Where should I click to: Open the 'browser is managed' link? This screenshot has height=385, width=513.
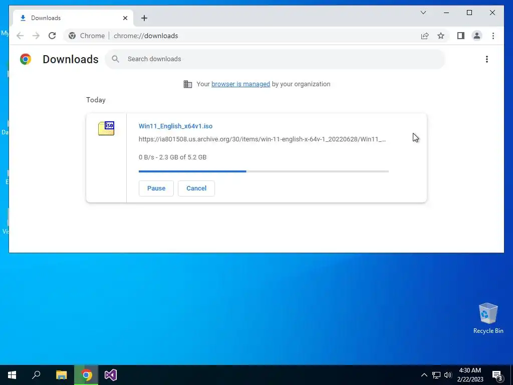[x=240, y=84]
